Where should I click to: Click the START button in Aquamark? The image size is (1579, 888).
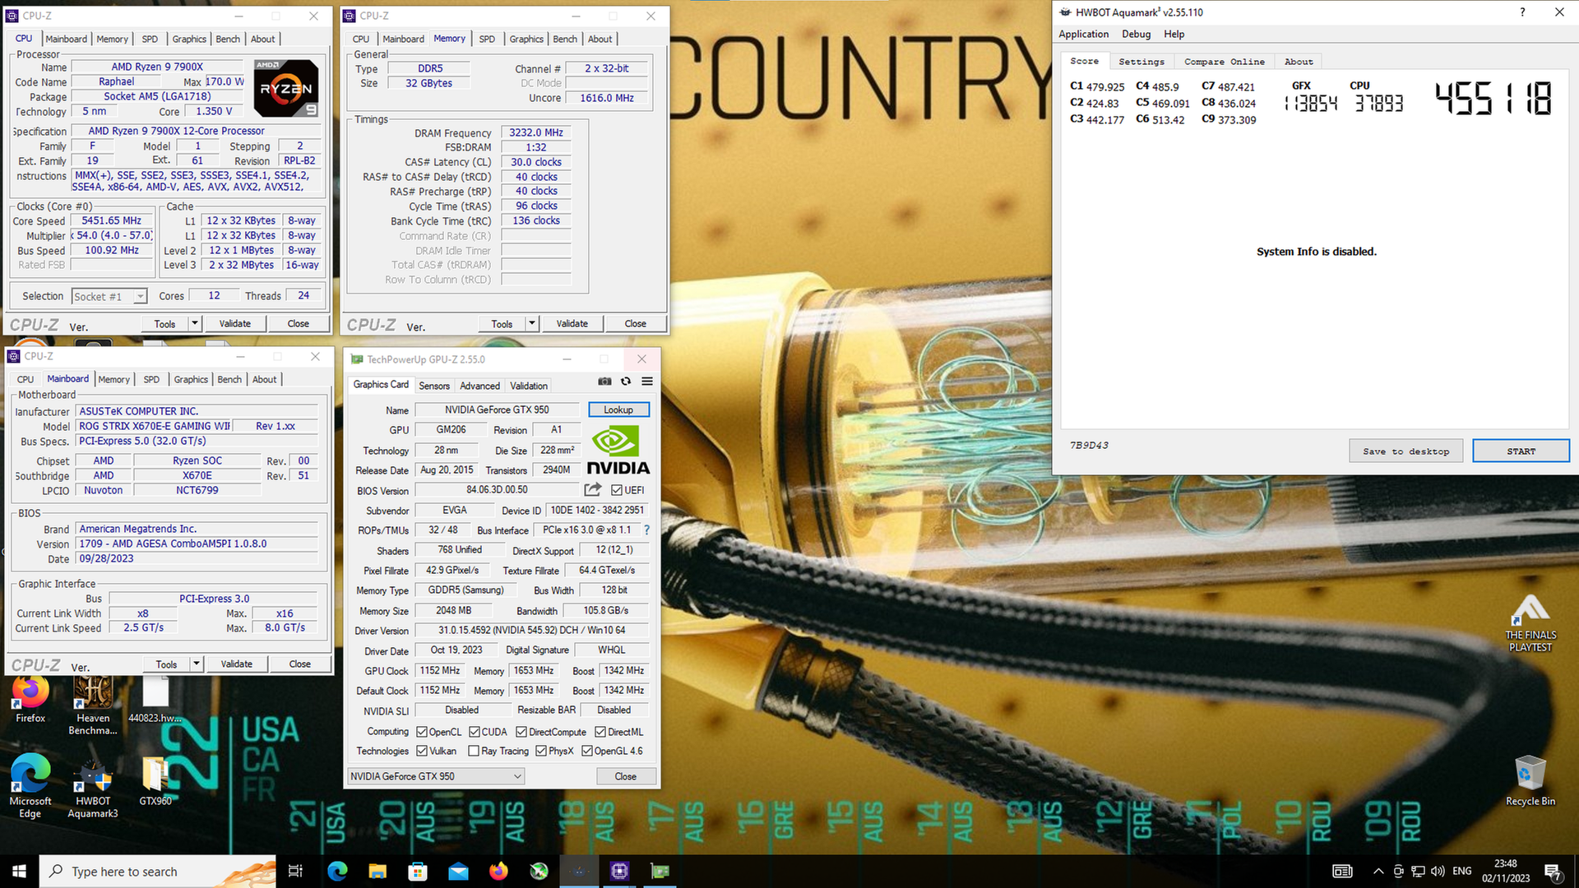point(1521,451)
